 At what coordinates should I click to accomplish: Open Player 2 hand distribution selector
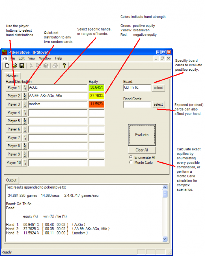tap(14, 96)
